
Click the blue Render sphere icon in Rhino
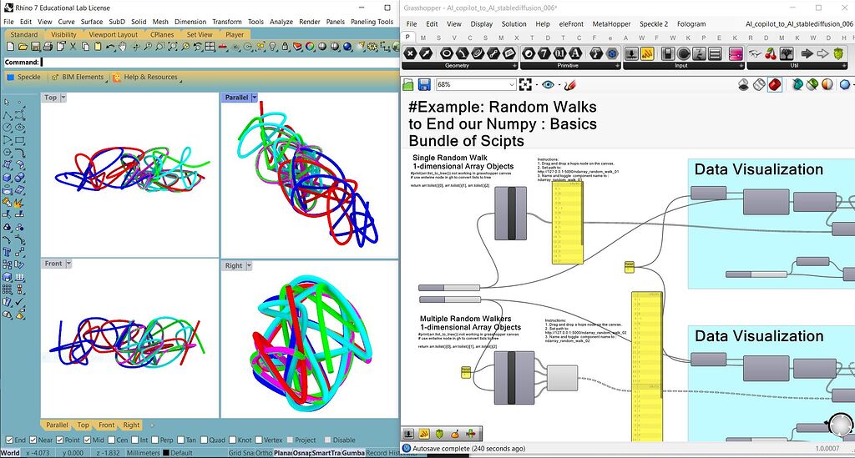pos(347,47)
